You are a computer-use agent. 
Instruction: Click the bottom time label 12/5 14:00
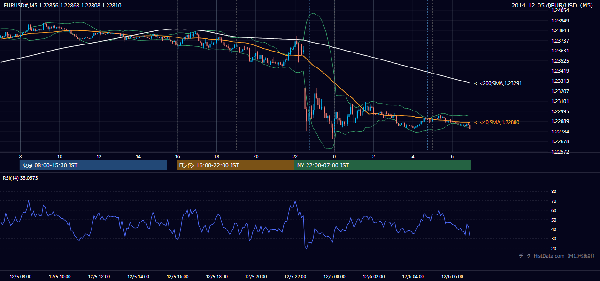(x=138, y=277)
